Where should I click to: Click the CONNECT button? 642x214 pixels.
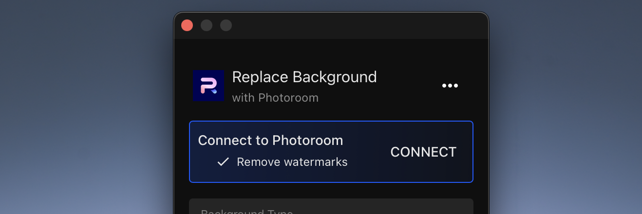tap(423, 152)
